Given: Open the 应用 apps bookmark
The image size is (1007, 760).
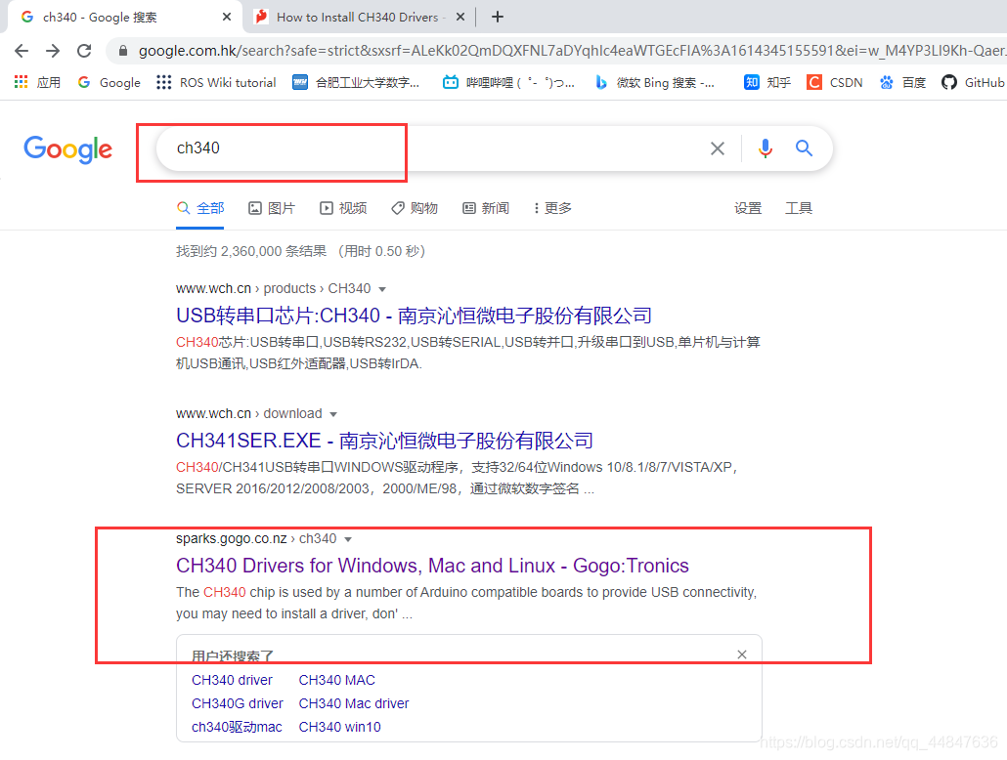Looking at the screenshot, I should (x=37, y=82).
